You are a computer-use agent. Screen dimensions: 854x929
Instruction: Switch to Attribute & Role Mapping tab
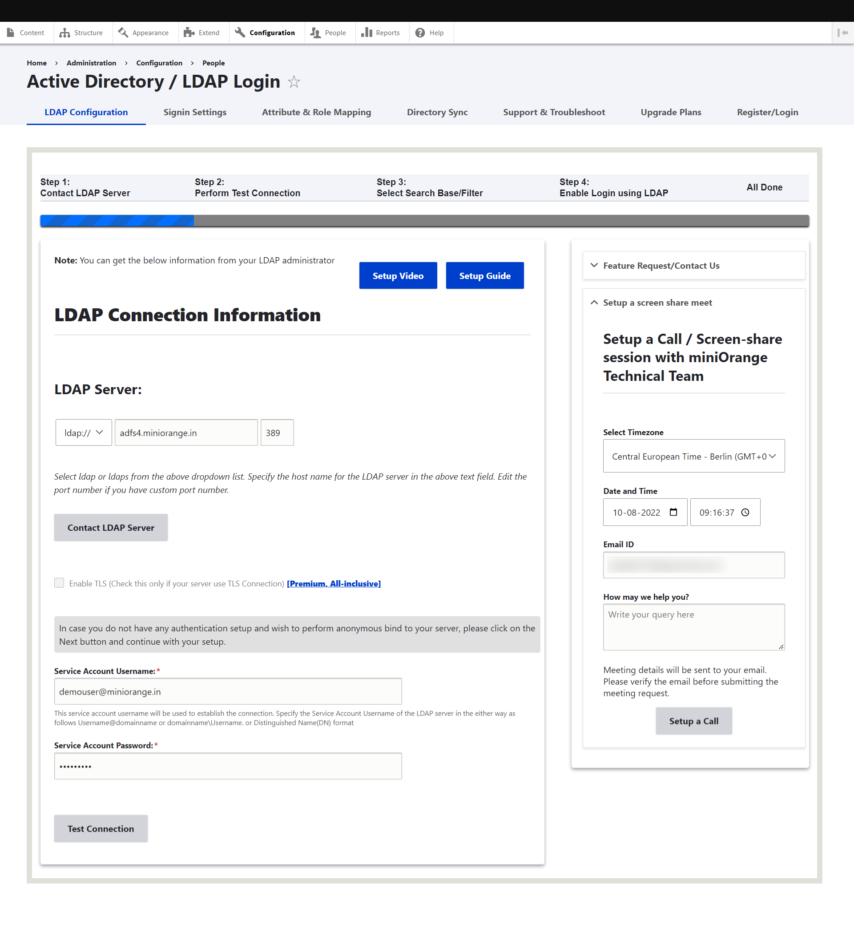click(316, 113)
